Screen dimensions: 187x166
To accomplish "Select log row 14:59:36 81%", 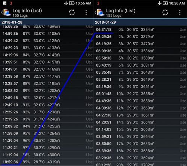I will 47,33.
